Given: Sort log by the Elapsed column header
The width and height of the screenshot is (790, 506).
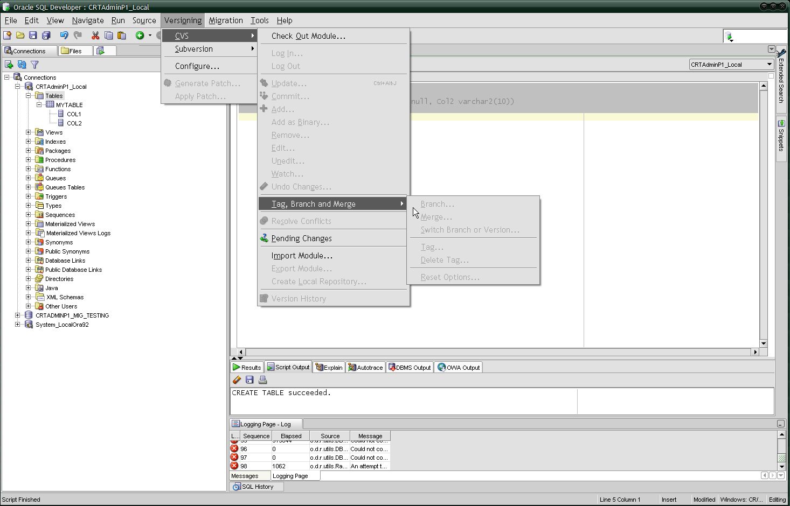Looking at the screenshot, I should pyautogui.click(x=291, y=436).
